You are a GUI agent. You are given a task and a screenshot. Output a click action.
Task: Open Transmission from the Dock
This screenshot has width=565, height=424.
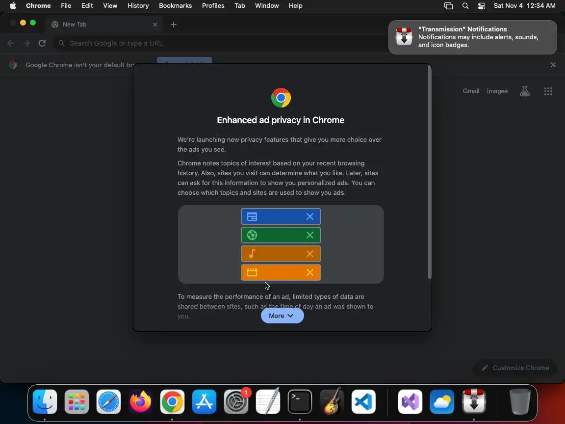click(474, 401)
